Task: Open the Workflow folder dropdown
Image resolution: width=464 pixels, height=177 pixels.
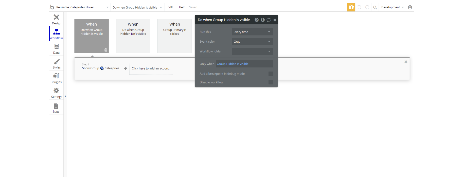Action: (x=252, y=51)
